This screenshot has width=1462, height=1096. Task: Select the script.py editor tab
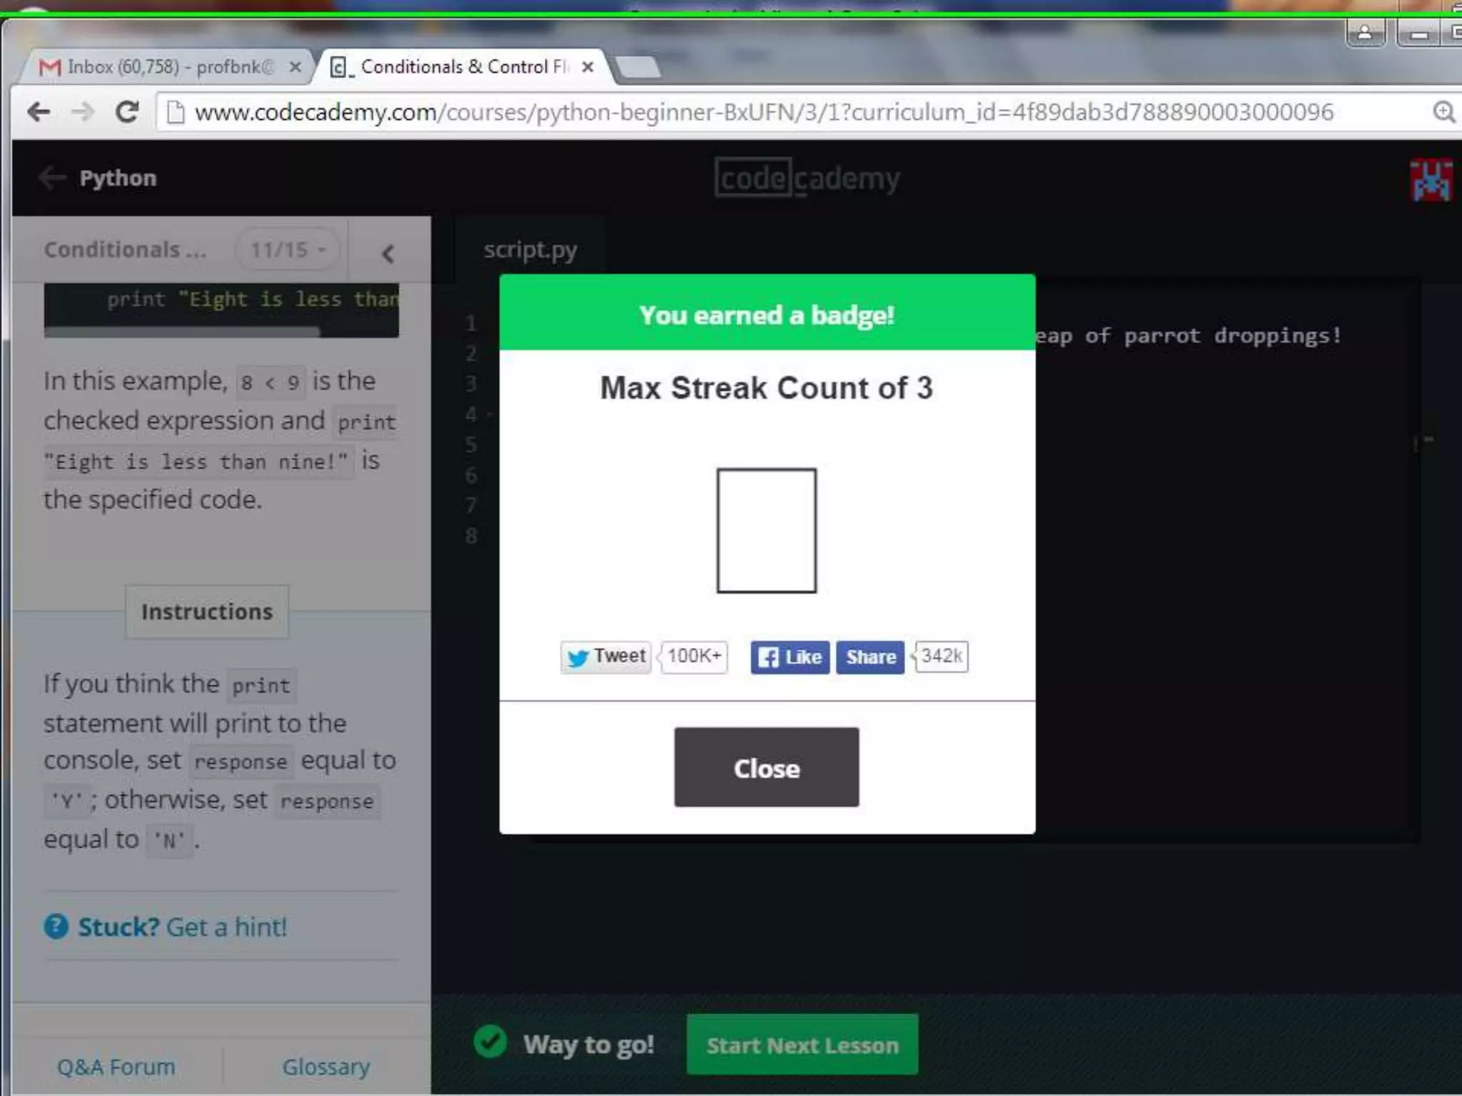click(530, 250)
